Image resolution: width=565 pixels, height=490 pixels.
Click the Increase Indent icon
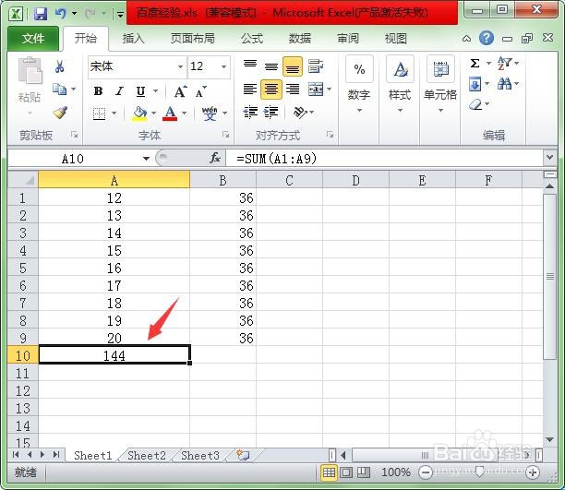(x=271, y=113)
